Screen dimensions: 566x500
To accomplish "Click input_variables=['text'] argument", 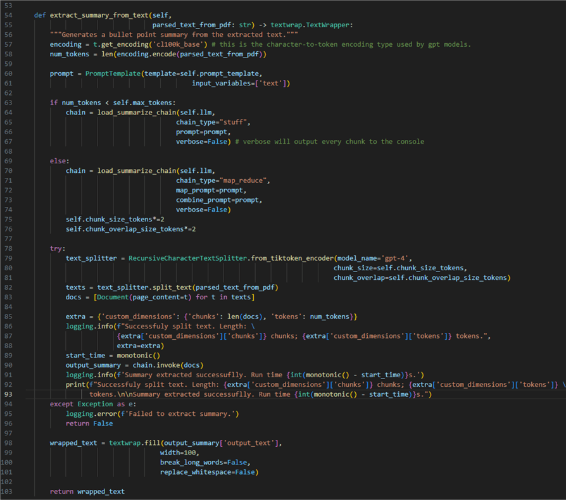I will pyautogui.click(x=239, y=84).
